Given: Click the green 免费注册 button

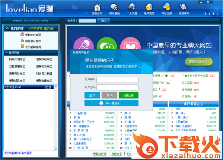Looking at the screenshot, I should [x=128, y=95].
